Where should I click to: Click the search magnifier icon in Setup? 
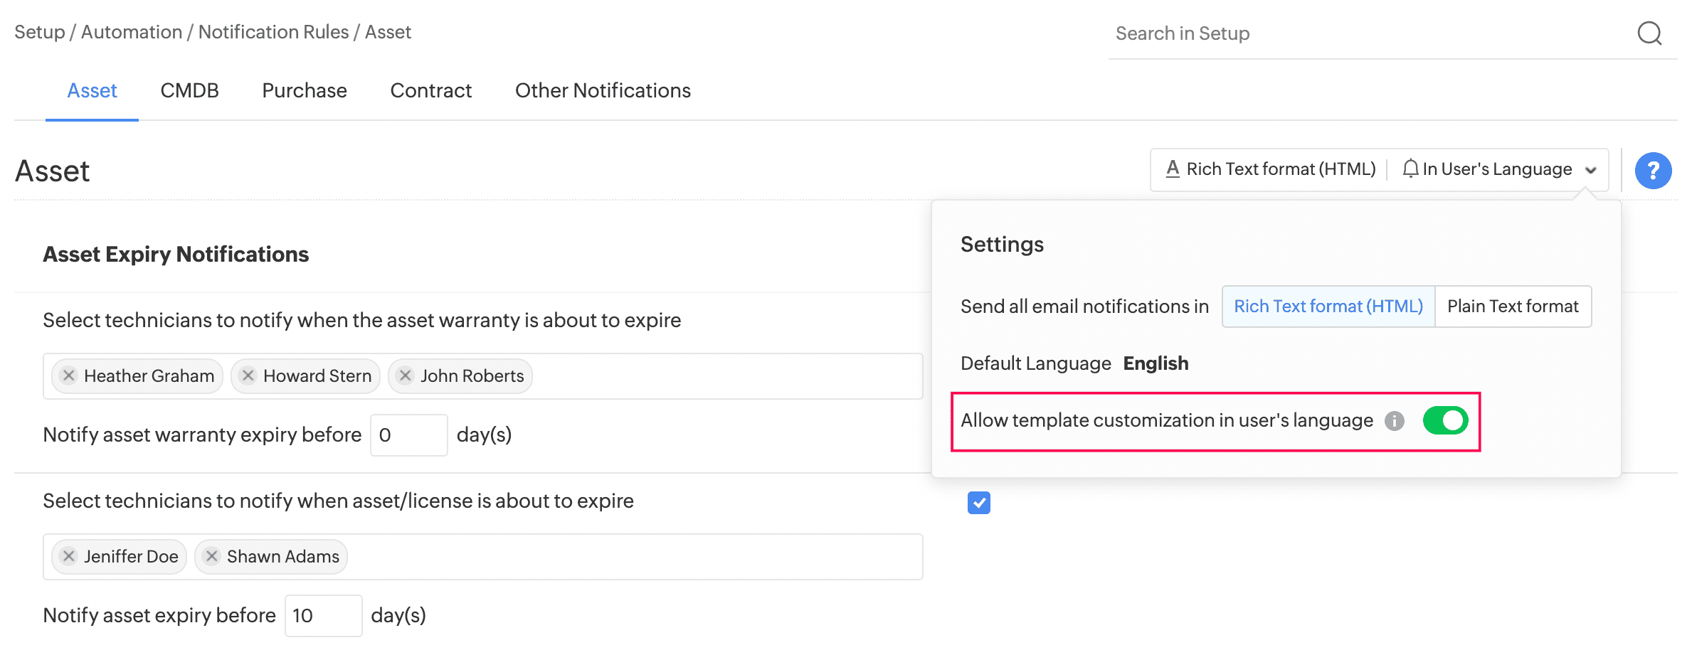tap(1649, 33)
